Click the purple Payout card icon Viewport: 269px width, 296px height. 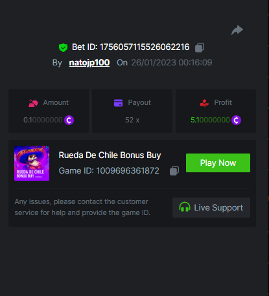point(118,103)
